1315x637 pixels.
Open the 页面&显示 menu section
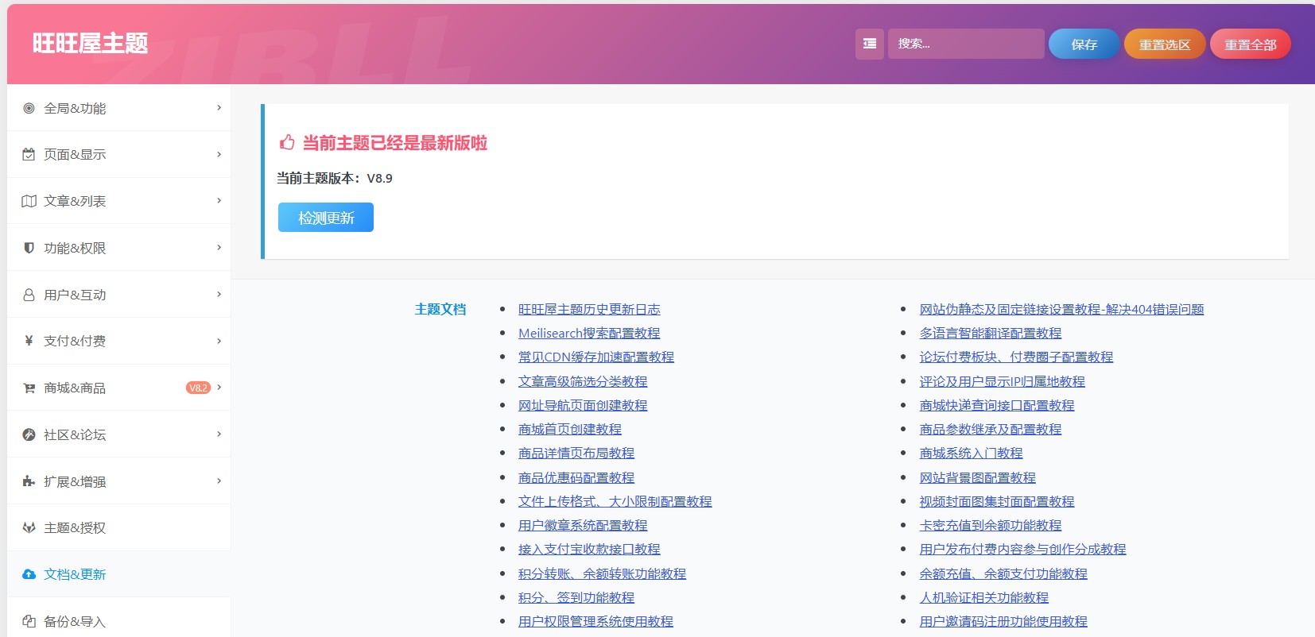[118, 154]
